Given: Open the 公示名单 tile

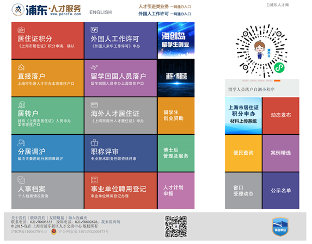Looking at the screenshot, I should point(281,191).
